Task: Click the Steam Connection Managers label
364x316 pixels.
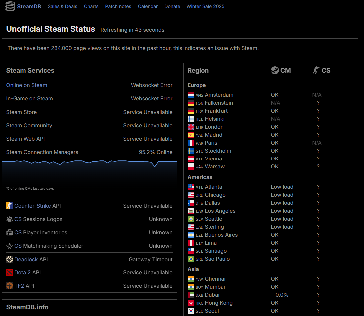Action: [42, 152]
